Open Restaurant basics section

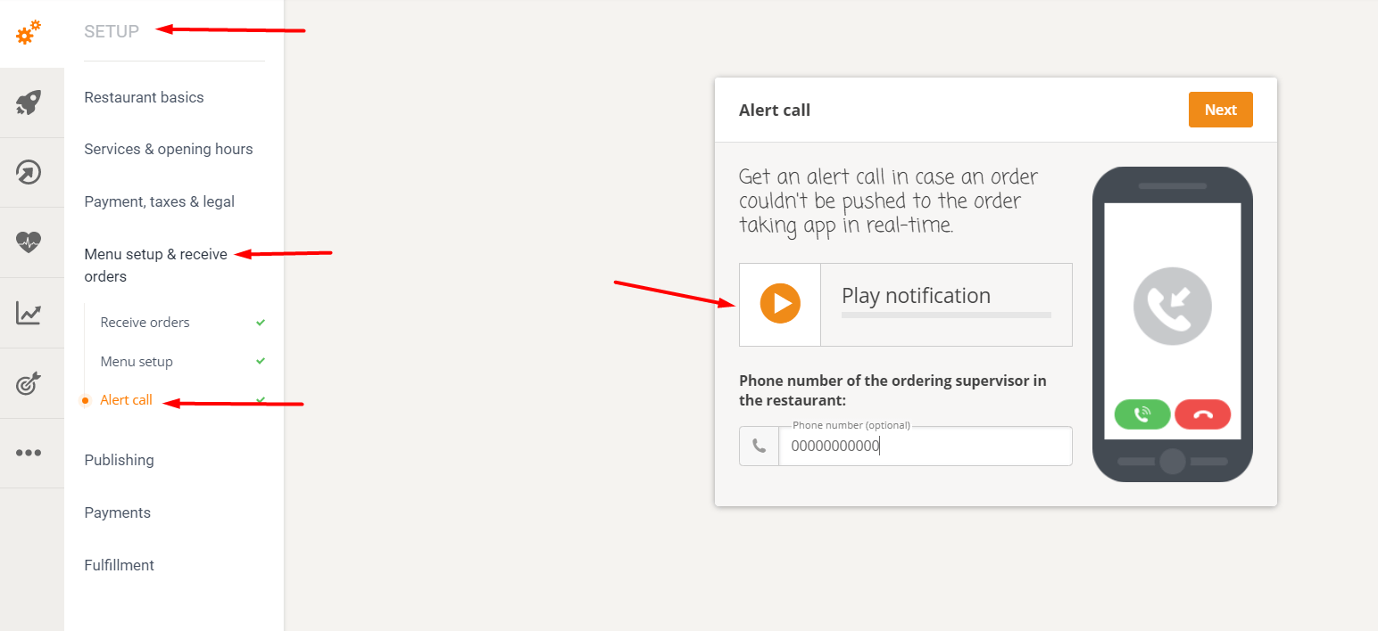(144, 97)
